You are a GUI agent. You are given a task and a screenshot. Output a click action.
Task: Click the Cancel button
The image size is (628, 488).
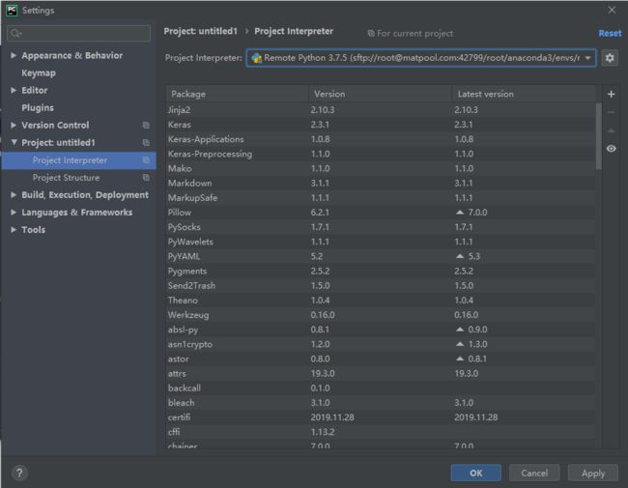tap(534, 474)
